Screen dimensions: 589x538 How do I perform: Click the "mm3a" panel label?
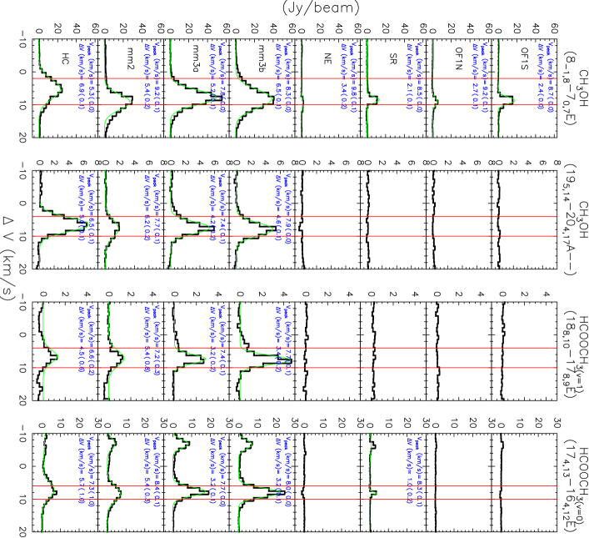pos(196,58)
